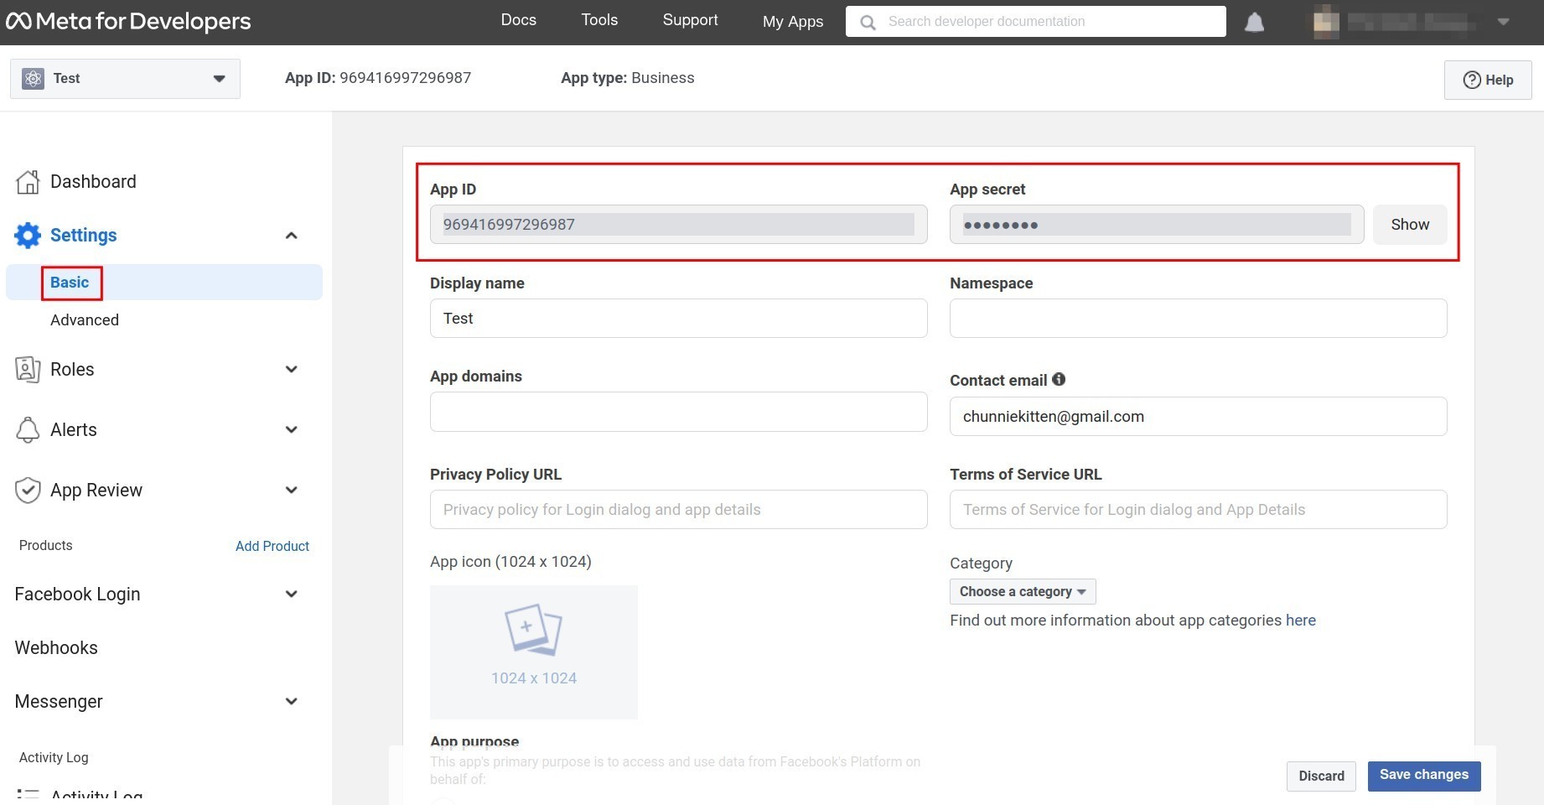The width and height of the screenshot is (1544, 805).
Task: Click the Meta for Developers logo
Action: [128, 21]
